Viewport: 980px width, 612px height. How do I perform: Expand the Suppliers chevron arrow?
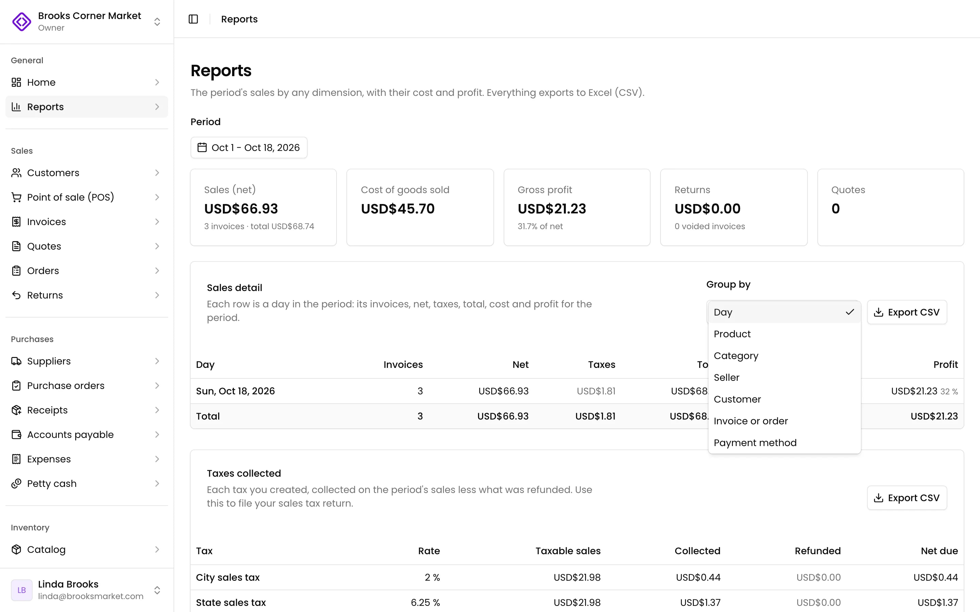157,361
